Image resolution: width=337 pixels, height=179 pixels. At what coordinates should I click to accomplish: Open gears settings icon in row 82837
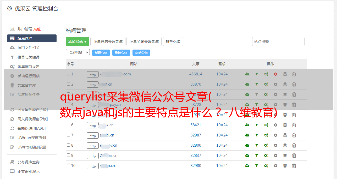pyautogui.click(x=266, y=156)
